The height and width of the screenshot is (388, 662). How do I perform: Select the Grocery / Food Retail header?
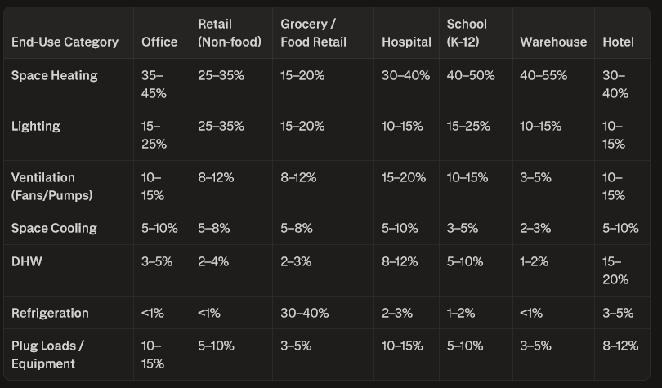[x=314, y=33]
